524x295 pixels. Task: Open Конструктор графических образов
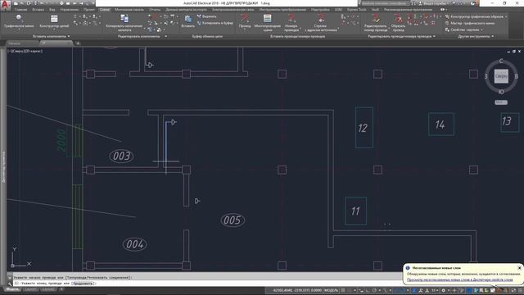(477, 16)
